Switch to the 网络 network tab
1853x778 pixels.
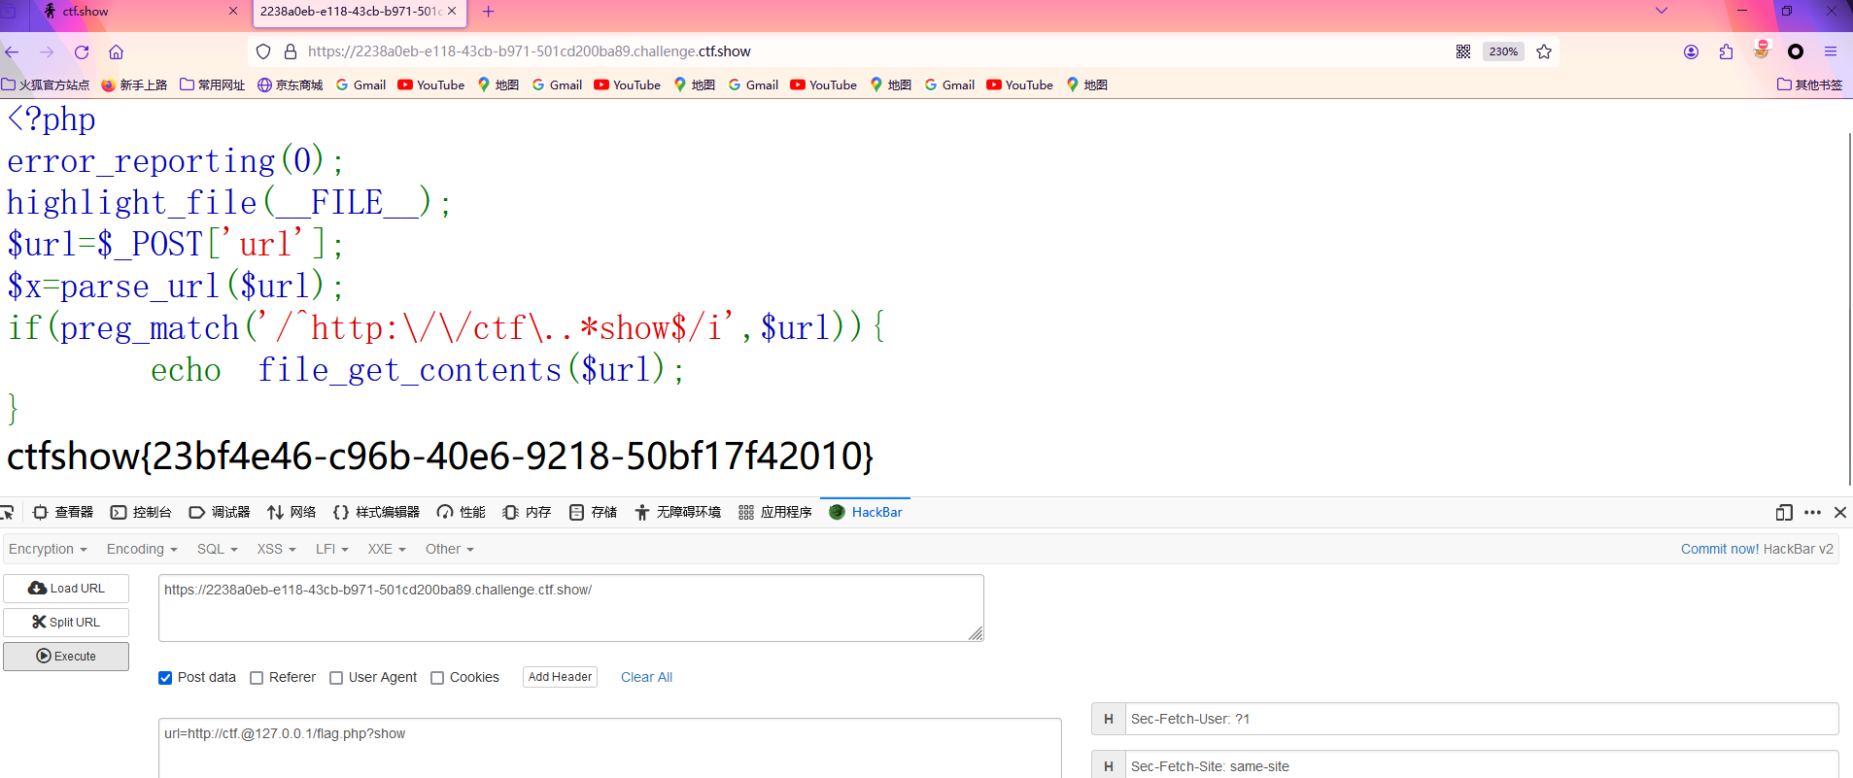[x=292, y=512]
